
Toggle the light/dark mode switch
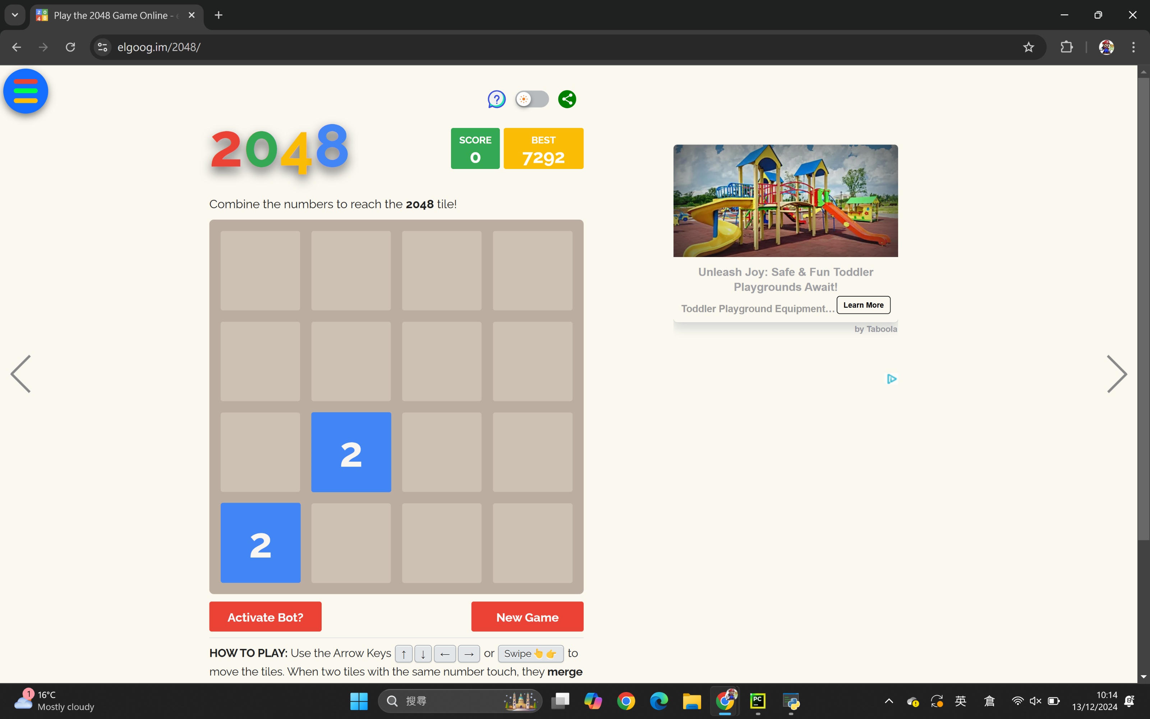pyautogui.click(x=532, y=99)
